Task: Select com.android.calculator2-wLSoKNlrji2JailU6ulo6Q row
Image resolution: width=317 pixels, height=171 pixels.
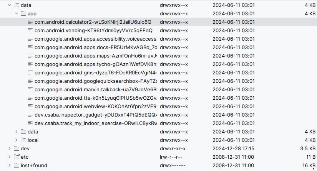Action: [158, 22]
